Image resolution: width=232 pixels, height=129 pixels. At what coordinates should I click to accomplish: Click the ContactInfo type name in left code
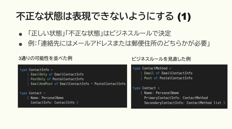(x=39, y=70)
